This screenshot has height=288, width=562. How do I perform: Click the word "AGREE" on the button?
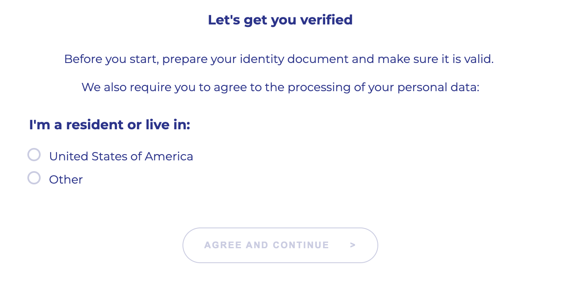pos(223,245)
